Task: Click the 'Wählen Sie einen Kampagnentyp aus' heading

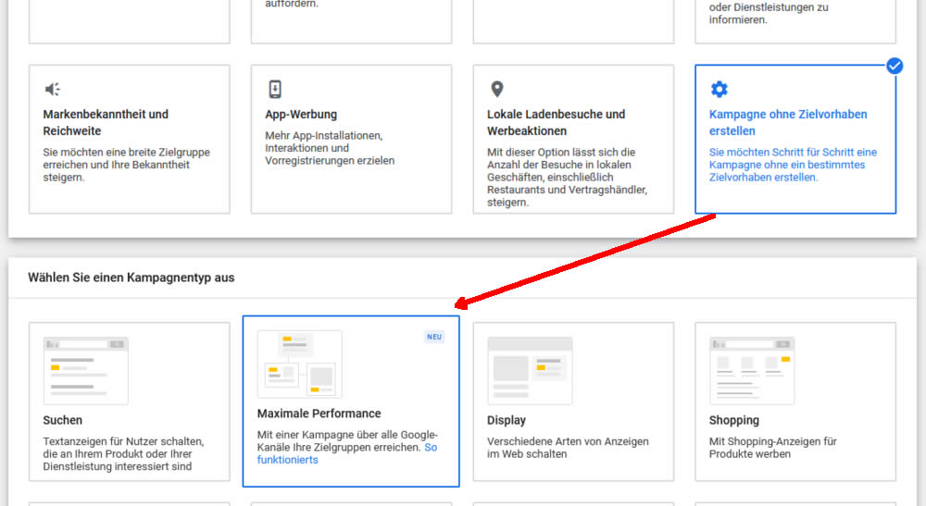Action: 131,278
